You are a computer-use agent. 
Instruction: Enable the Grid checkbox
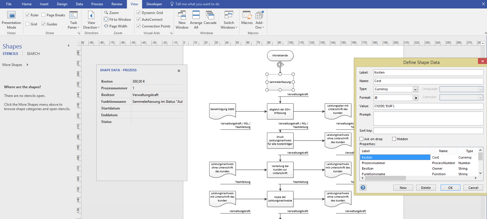tap(27, 24)
